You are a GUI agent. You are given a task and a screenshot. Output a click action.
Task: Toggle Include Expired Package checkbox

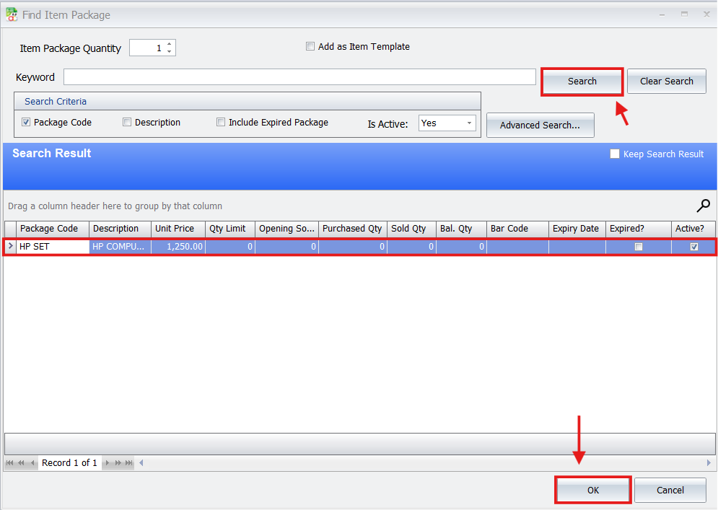click(221, 123)
